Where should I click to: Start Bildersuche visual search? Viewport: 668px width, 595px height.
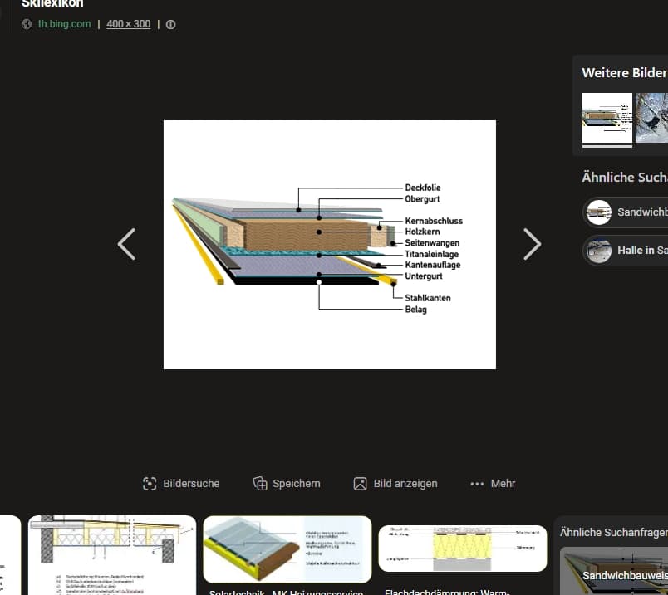coord(181,484)
